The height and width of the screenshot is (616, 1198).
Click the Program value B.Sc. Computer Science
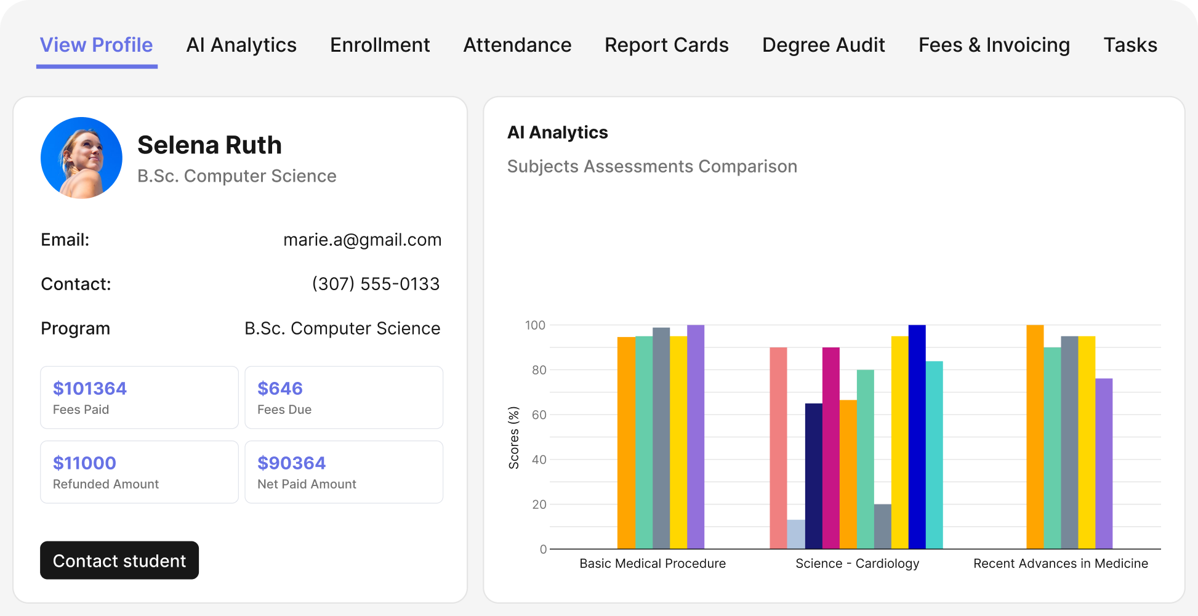(x=342, y=328)
